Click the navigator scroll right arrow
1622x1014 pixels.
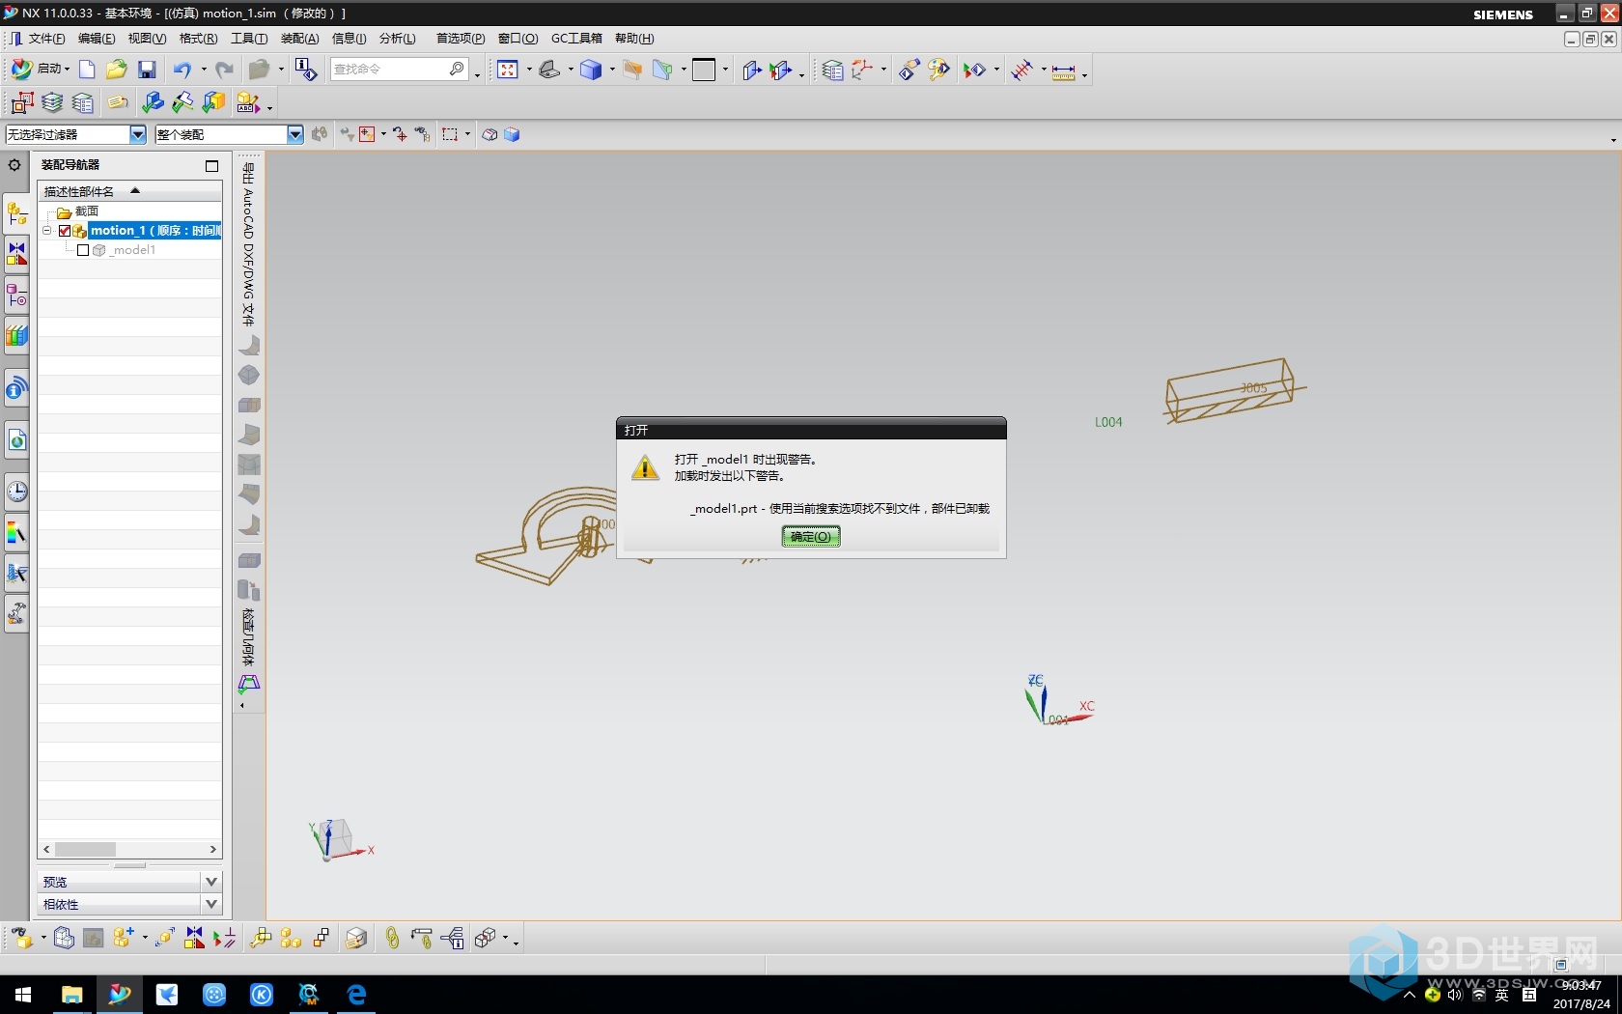coord(213,850)
